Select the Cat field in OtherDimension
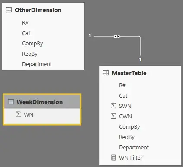The height and width of the screenshot is (167, 183). click(x=26, y=33)
